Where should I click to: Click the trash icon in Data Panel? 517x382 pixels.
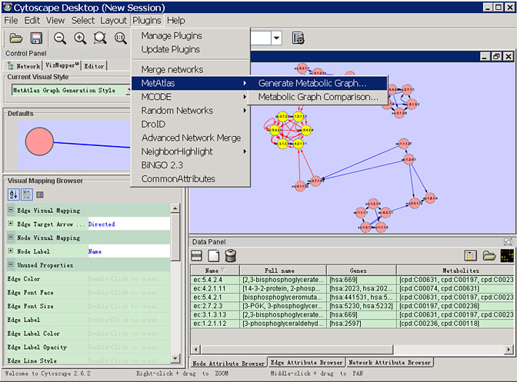(x=231, y=255)
